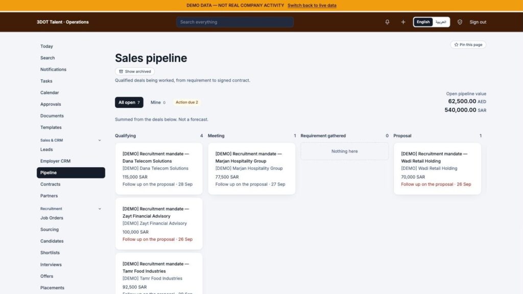Open Employer CRM

[x=70, y=161]
